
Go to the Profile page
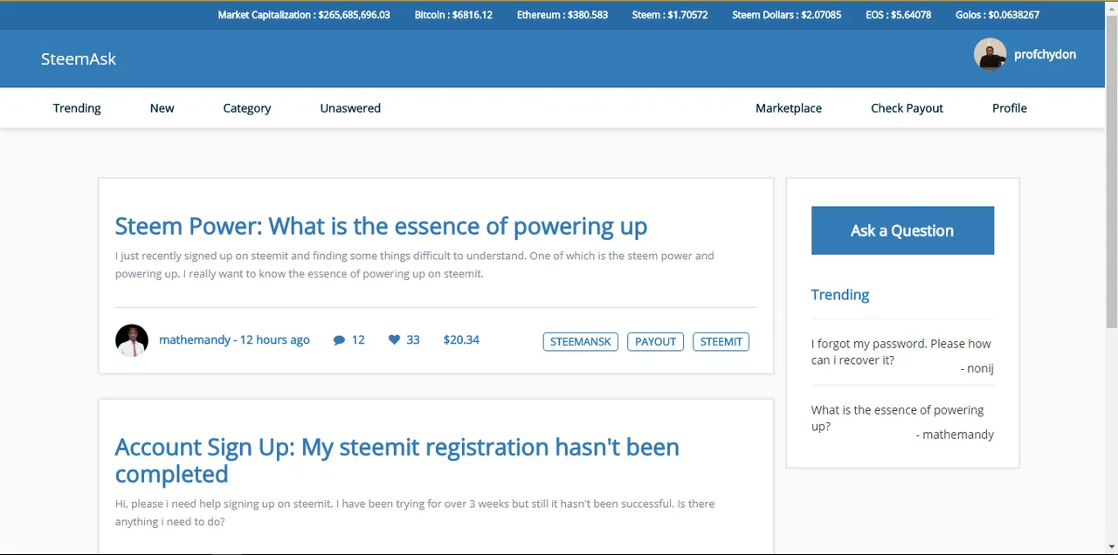pos(1010,108)
